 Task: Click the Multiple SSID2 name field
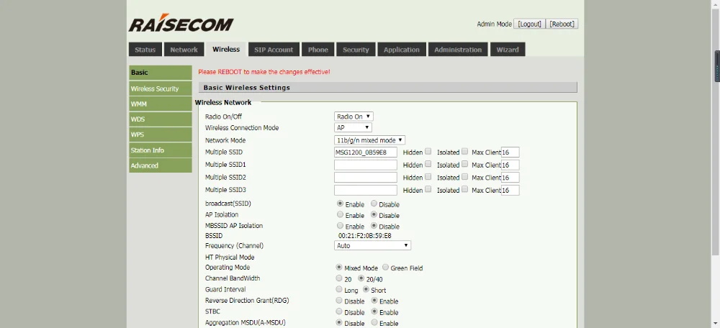366,177
